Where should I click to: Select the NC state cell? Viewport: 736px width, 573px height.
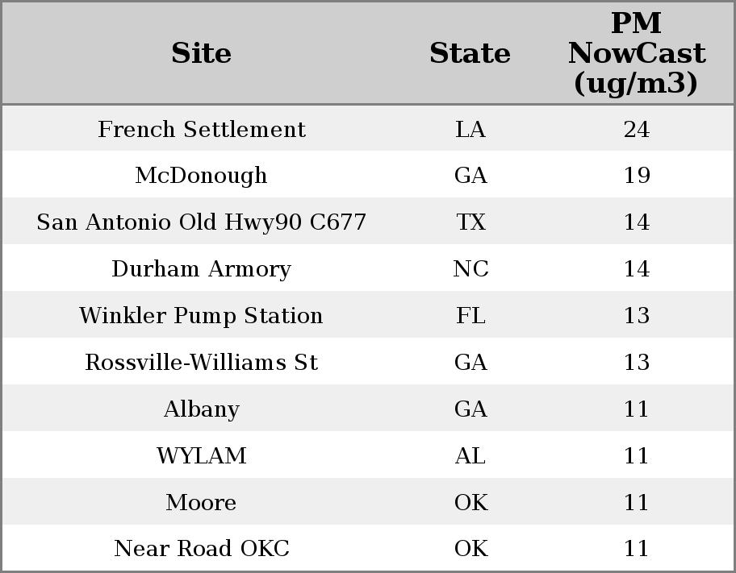(x=470, y=269)
